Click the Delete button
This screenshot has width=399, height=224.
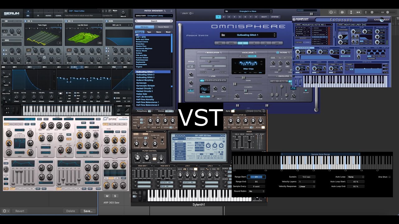[70, 211]
